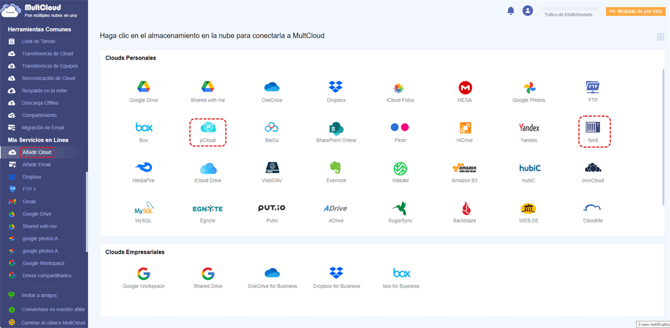Select the CloudMe icon

(592, 208)
